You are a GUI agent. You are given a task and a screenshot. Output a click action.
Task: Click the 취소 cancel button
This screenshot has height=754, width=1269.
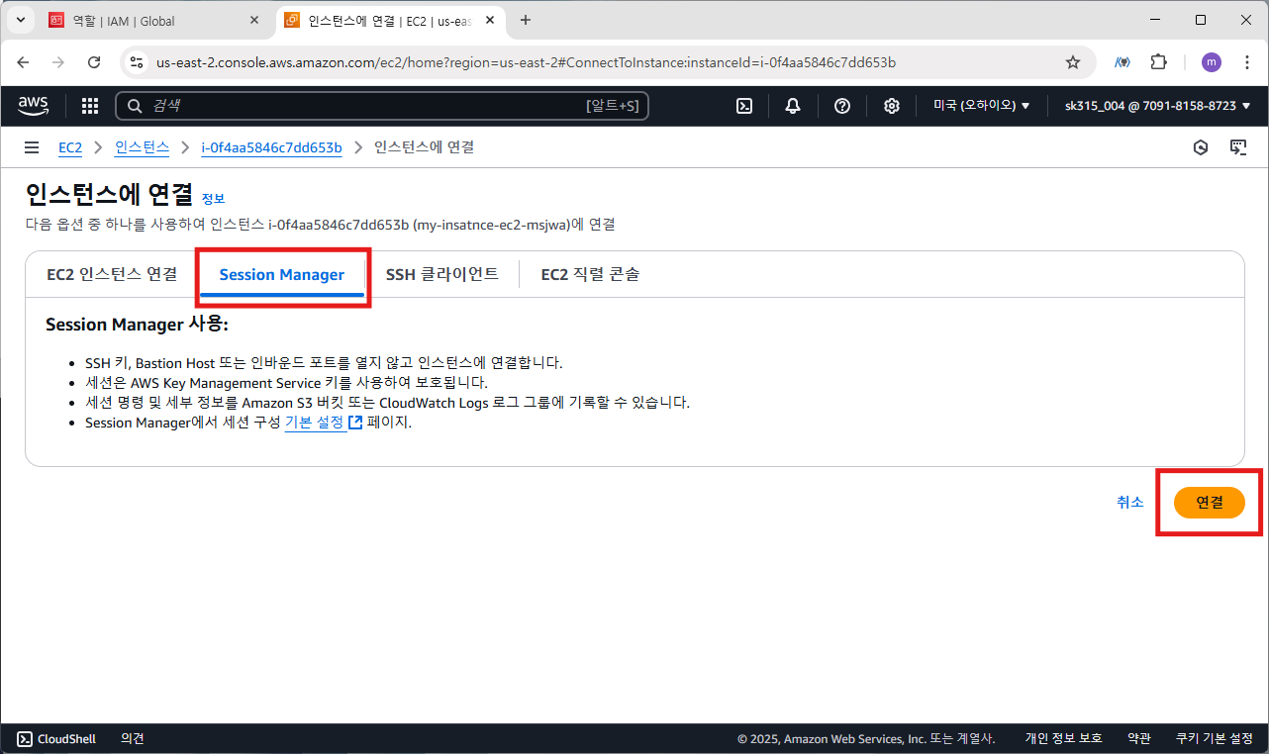coord(1130,503)
